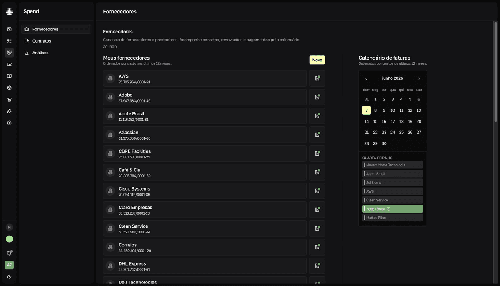Open the Clean Service row document icon

317,228
